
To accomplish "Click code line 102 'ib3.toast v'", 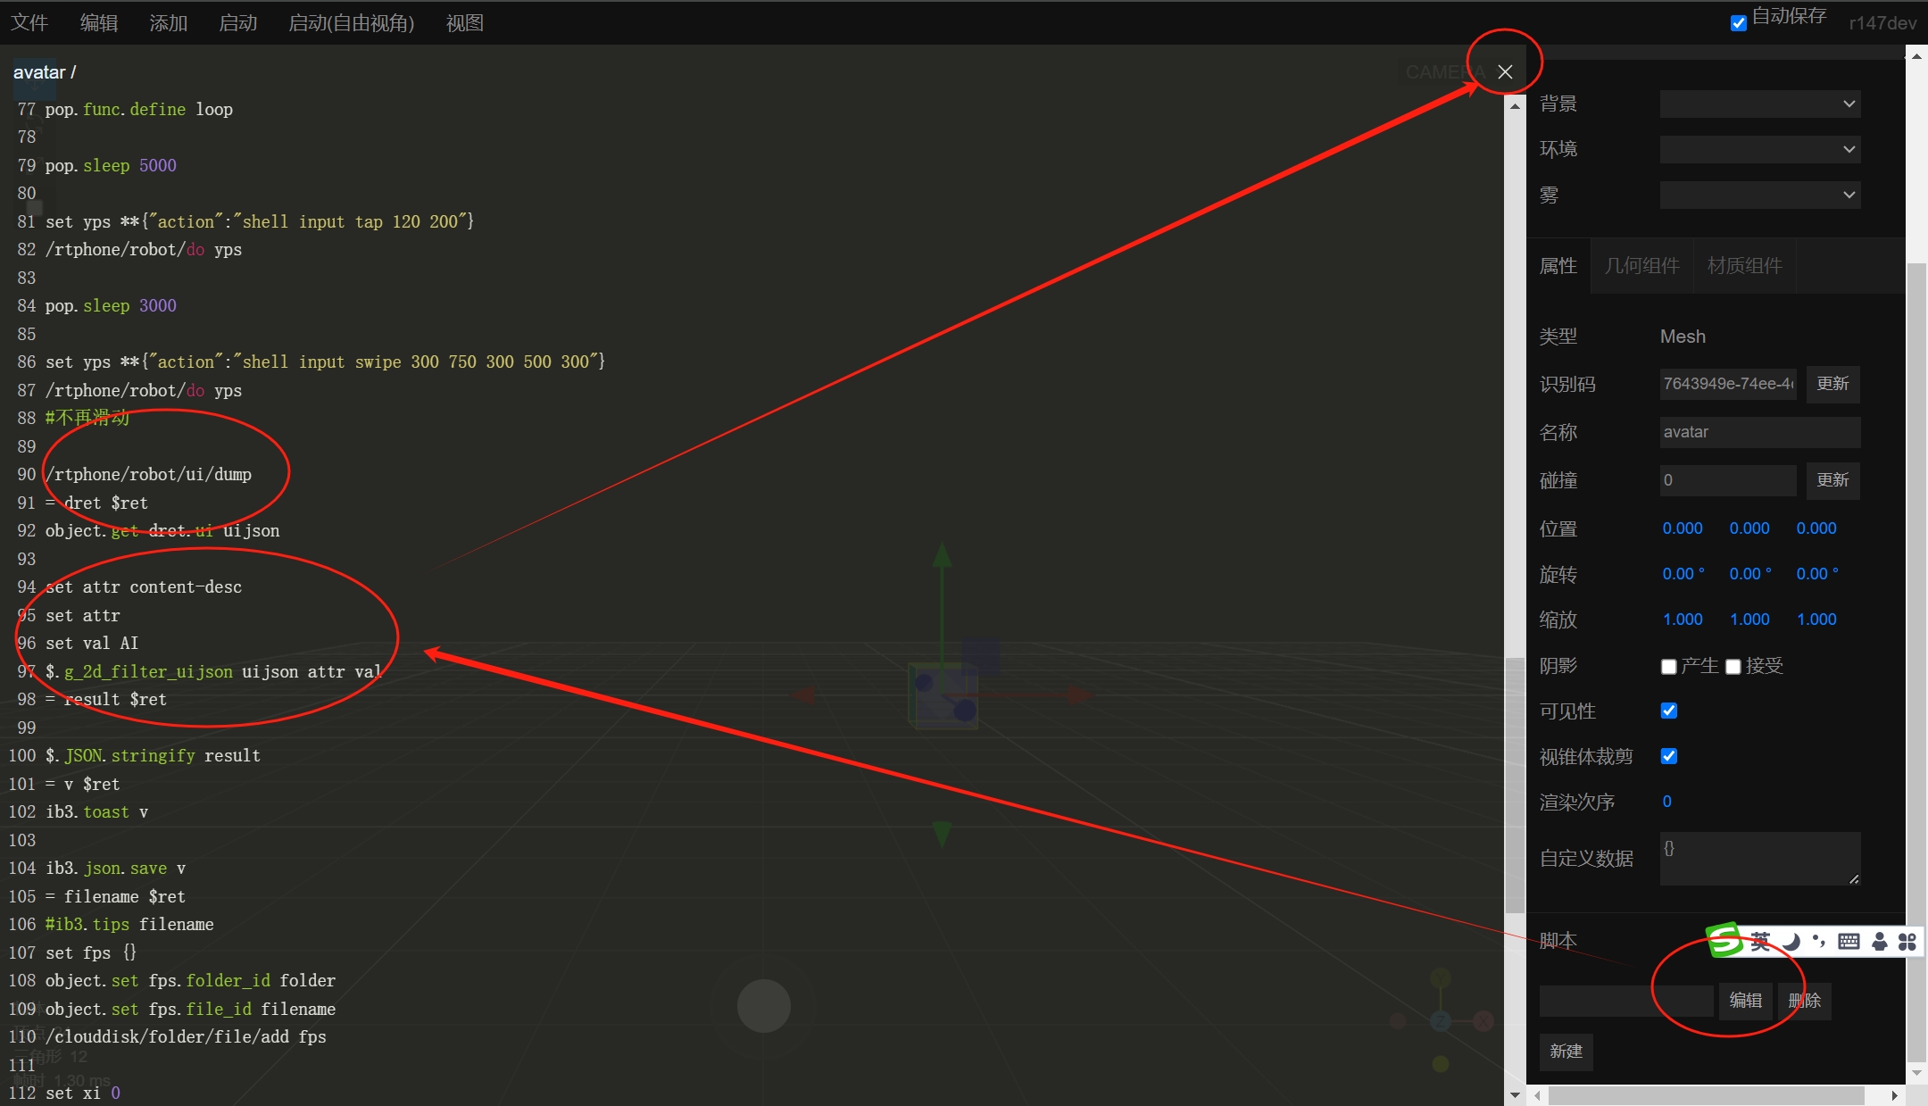I will [96, 811].
